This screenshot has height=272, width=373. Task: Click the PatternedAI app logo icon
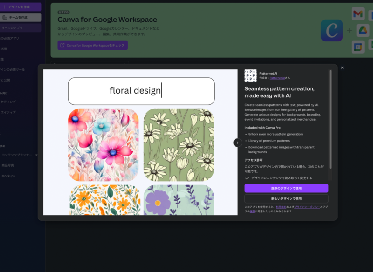(x=250, y=75)
